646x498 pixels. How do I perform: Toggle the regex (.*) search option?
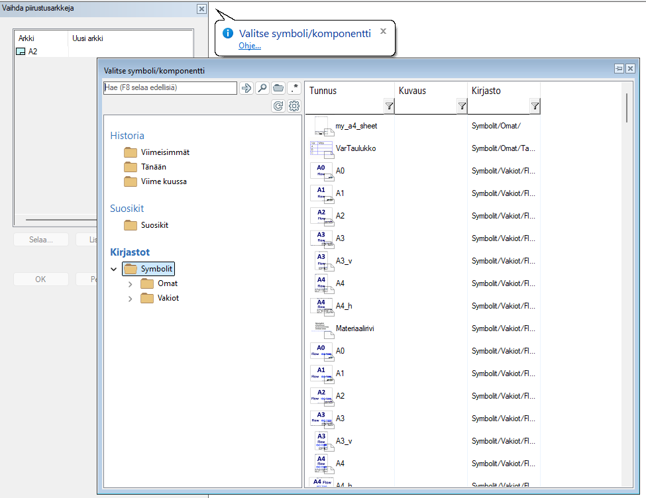294,88
